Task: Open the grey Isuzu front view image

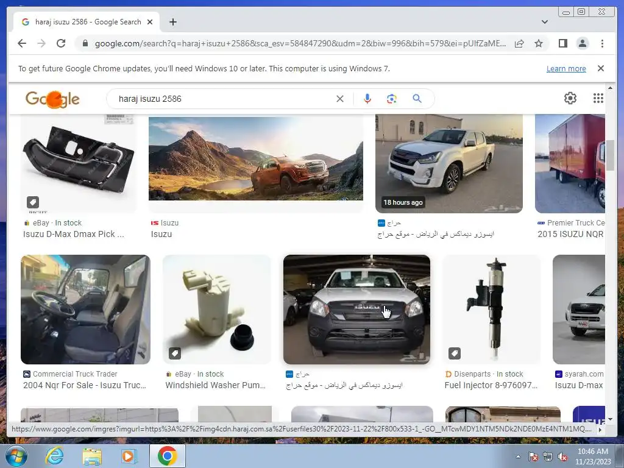Action: point(356,310)
